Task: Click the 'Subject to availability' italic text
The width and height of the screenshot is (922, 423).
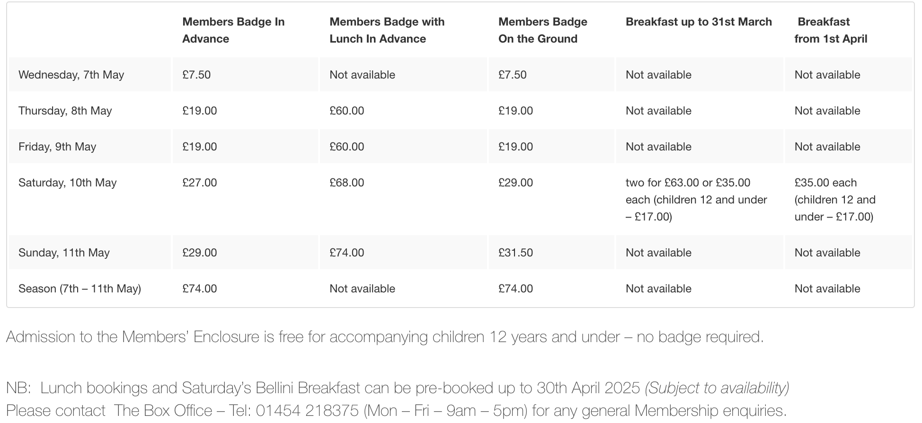Action: 717,388
